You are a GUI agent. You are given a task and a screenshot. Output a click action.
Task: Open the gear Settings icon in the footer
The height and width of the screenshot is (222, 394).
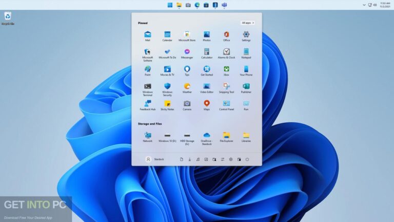coord(231,159)
